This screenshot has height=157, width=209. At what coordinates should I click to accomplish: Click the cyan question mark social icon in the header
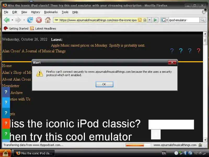pos(181,51)
